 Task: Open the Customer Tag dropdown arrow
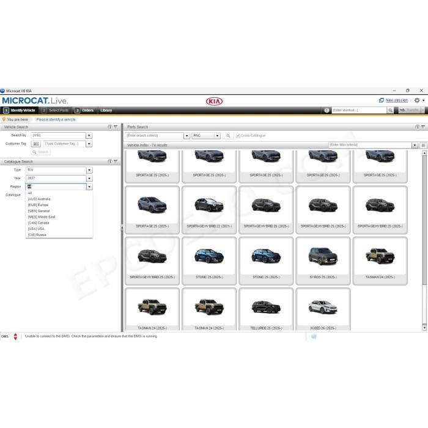click(89, 144)
